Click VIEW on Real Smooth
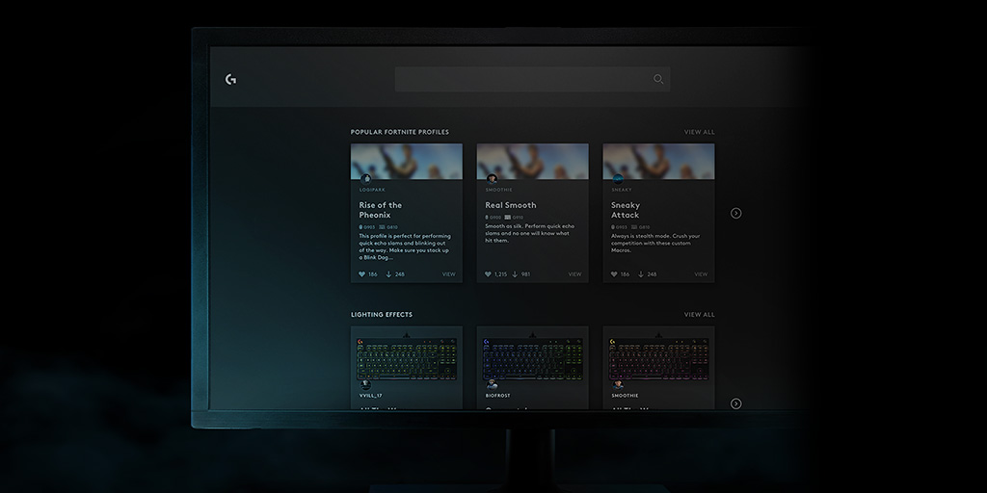Image resolution: width=987 pixels, height=493 pixels. [574, 274]
